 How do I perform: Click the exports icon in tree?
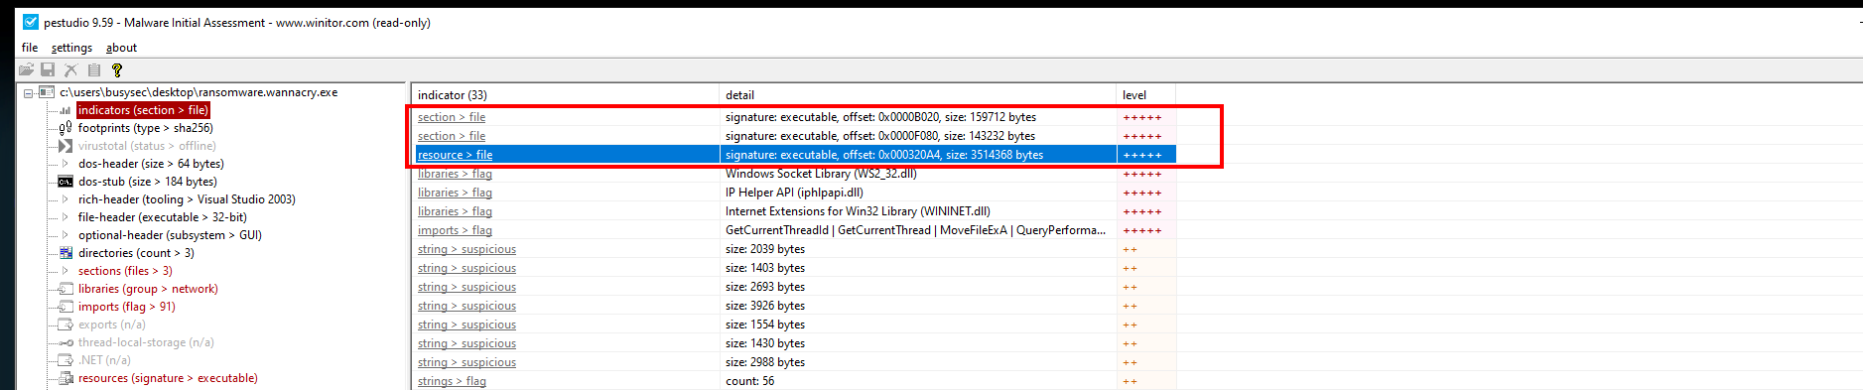click(66, 325)
